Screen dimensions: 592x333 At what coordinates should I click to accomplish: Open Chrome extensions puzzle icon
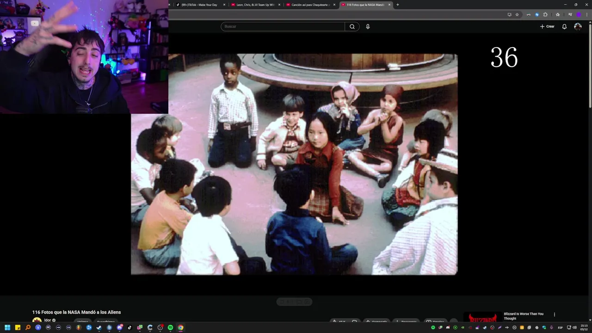(545, 14)
